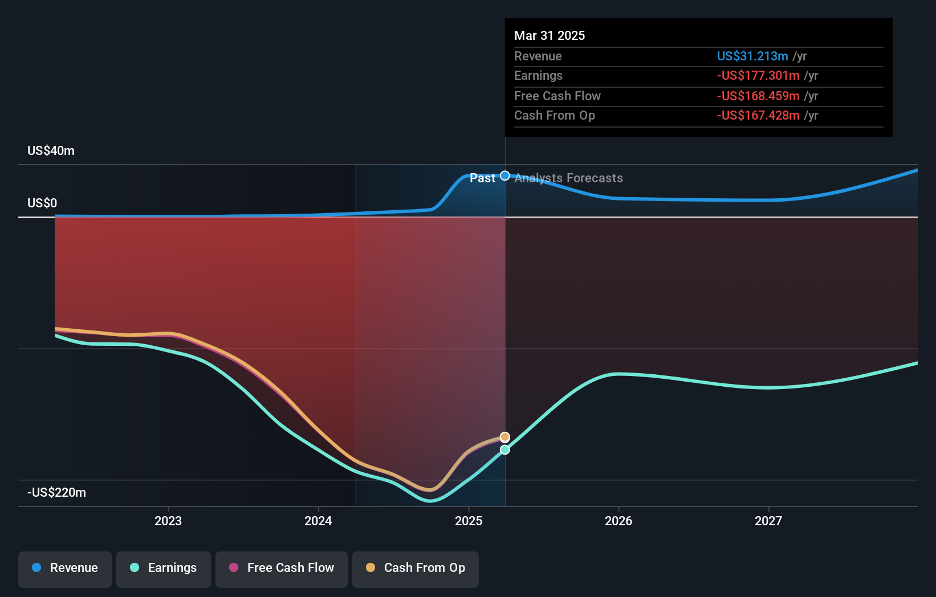This screenshot has width=936, height=597.
Task: Click the US$40m y-axis label
Action: point(51,150)
